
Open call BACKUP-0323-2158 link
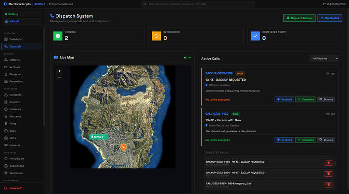pyautogui.click(x=219, y=73)
